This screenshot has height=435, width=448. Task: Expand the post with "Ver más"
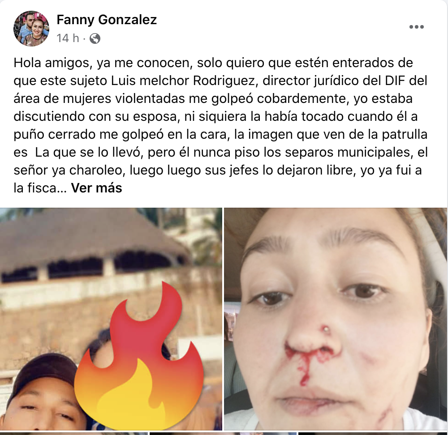tap(97, 188)
